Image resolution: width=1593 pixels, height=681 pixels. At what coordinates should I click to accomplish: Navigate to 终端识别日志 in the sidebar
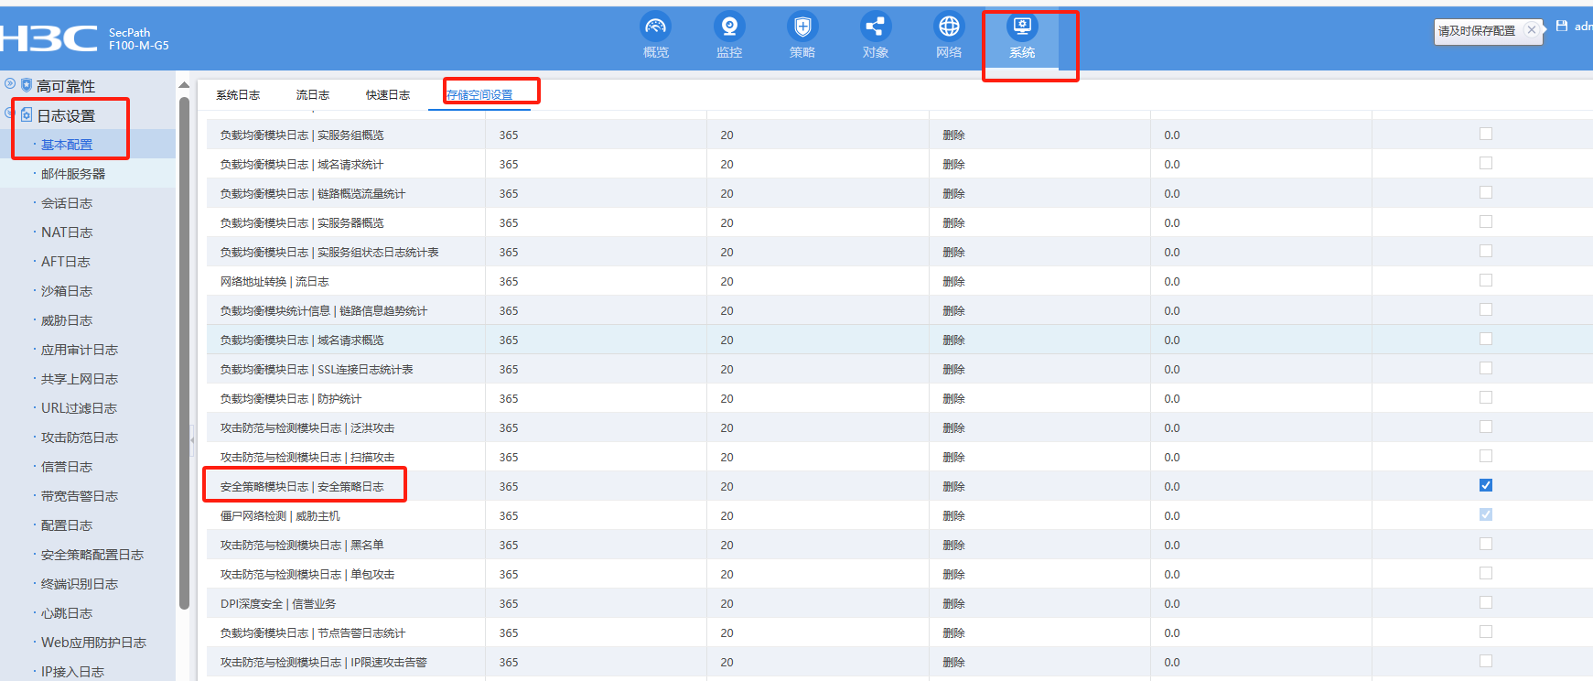coord(80,584)
